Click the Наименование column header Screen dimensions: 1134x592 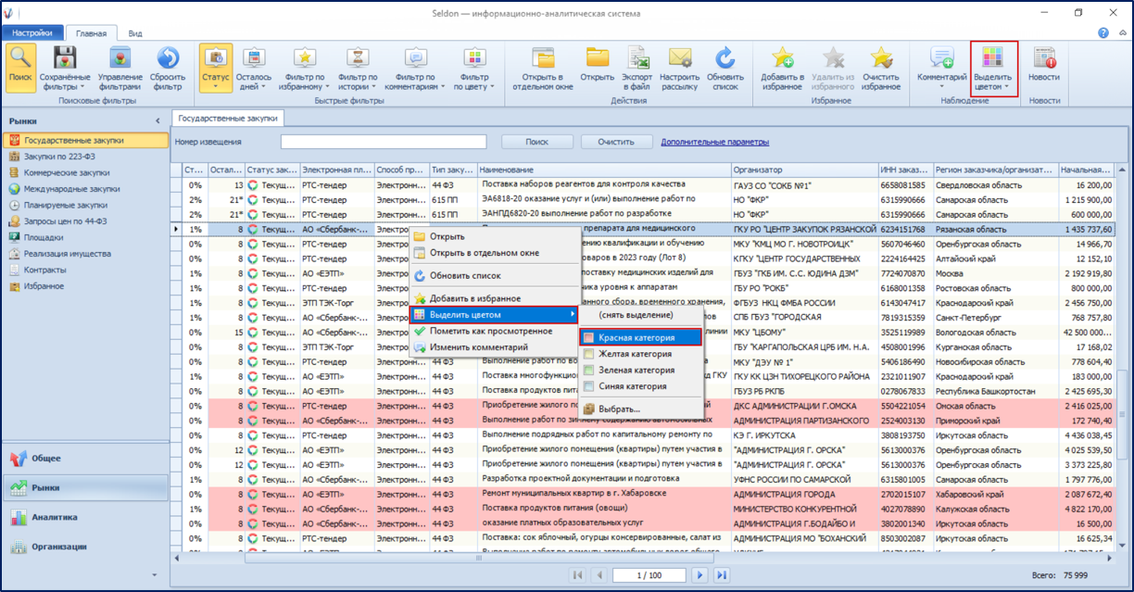pos(604,170)
